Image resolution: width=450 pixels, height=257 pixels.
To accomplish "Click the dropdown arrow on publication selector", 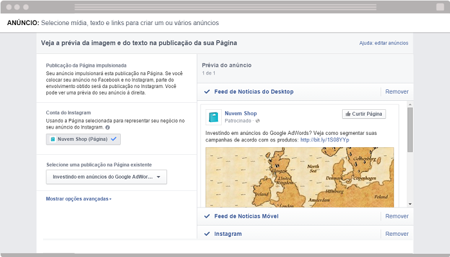I will 158,177.
